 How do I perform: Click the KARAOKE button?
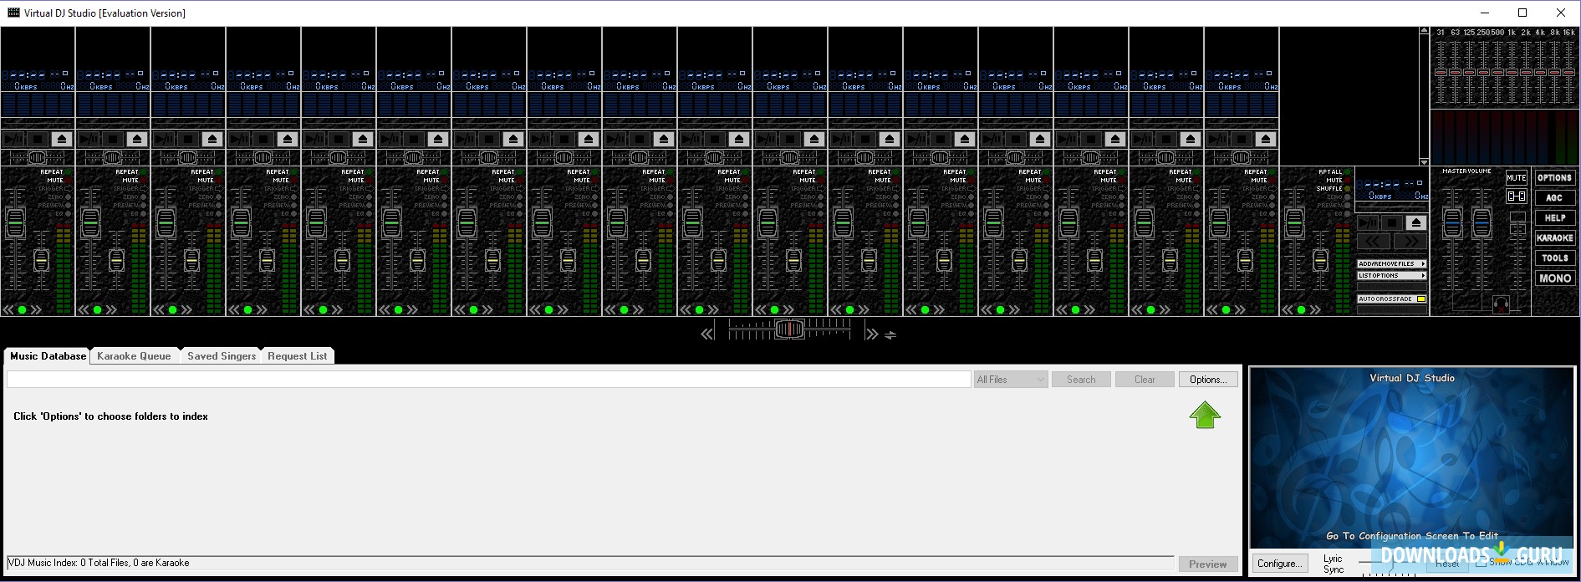coord(1555,237)
